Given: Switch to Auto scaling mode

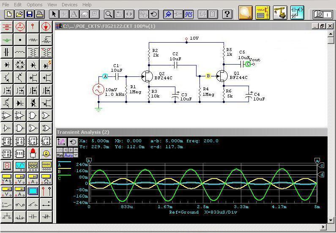Looking at the screenshot, I should tap(68, 155).
